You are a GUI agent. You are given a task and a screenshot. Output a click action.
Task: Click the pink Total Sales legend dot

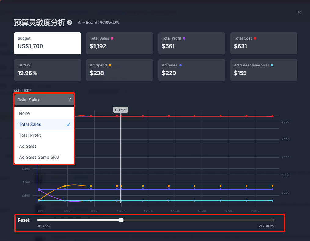coord(112,38)
